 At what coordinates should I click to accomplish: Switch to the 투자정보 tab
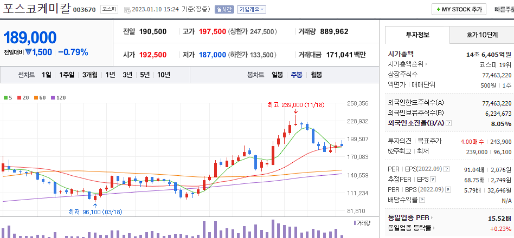[417, 35]
